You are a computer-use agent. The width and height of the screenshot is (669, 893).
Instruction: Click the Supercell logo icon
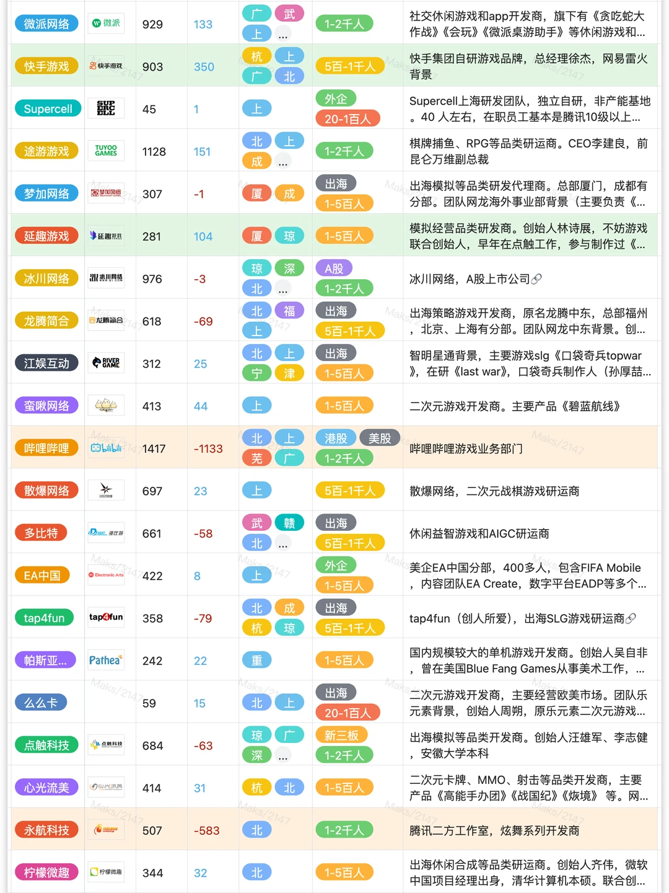(x=106, y=109)
